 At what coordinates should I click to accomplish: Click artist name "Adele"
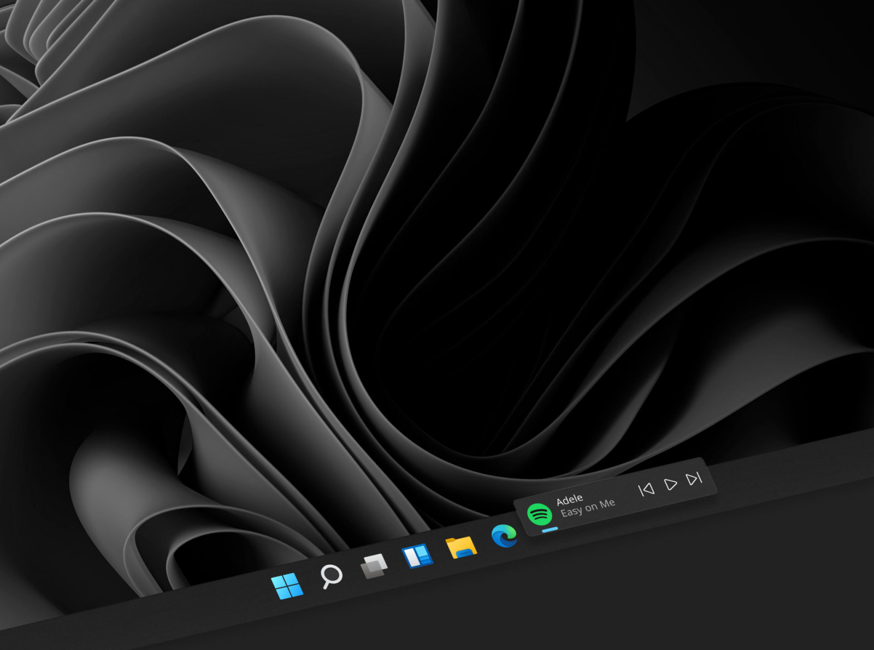coord(570,498)
